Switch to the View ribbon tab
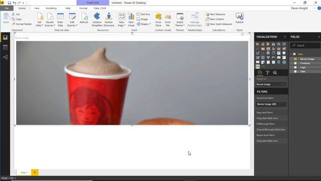Screen dimensions: 321x181 coord(37,8)
